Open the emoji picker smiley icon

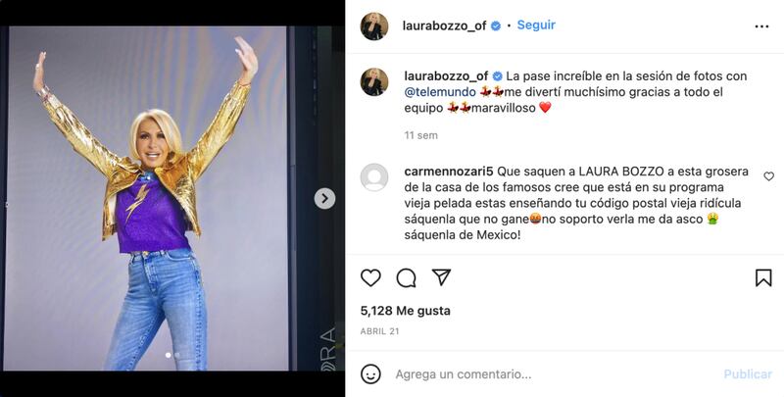370,374
